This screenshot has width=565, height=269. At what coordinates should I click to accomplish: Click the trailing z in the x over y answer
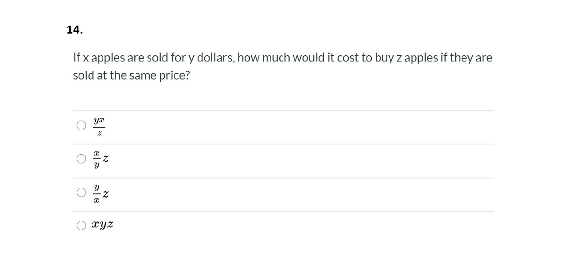pos(105,159)
